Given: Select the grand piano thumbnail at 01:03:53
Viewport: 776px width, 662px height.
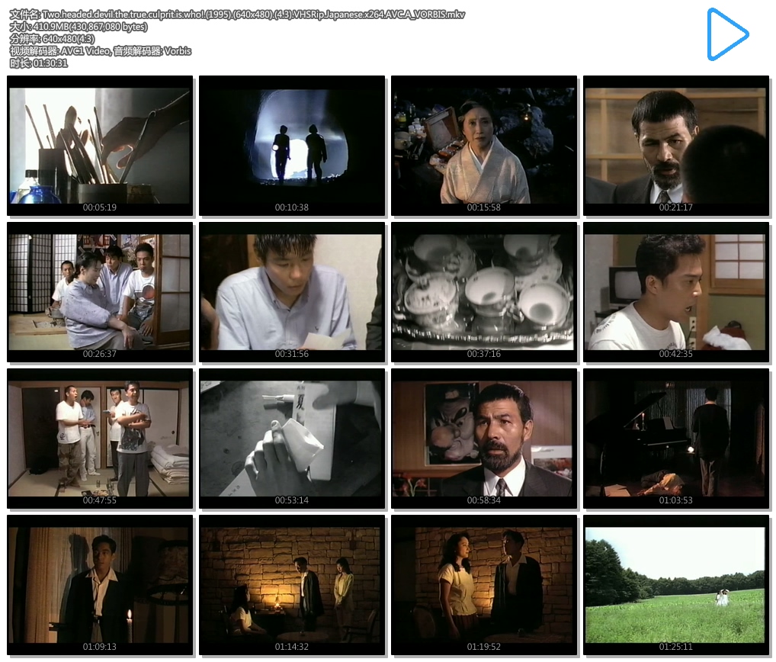Looking at the screenshot, I should coord(676,438).
